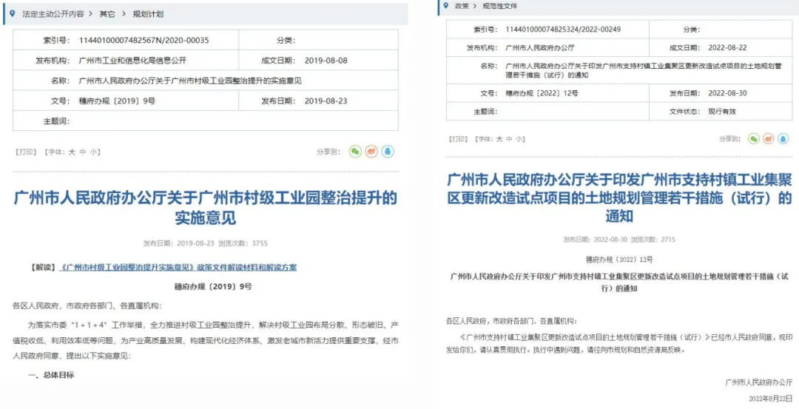Print the left document via 打印

[25, 152]
